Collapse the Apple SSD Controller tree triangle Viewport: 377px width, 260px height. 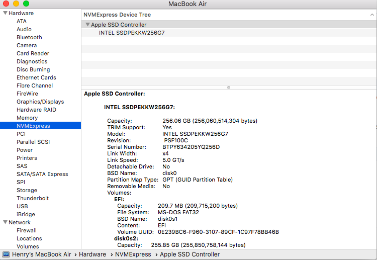pyautogui.click(x=88, y=25)
